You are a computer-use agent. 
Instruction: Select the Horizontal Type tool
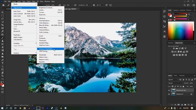click(x=2, y=63)
